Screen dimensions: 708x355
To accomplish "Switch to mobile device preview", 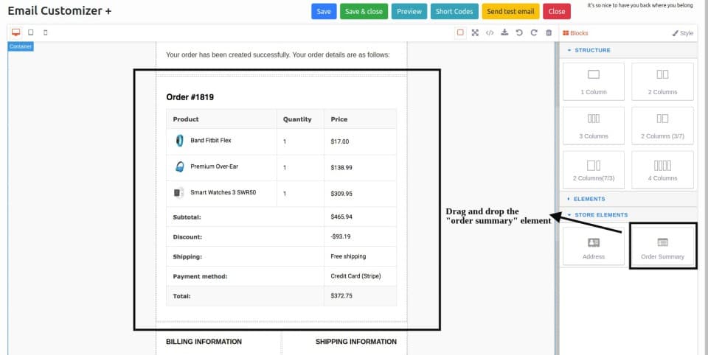I will click(x=45, y=32).
